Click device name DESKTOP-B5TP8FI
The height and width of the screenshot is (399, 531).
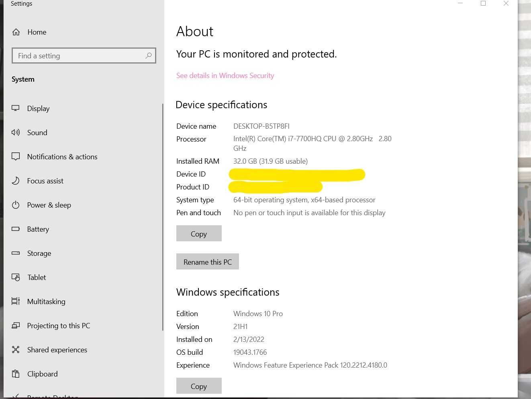pos(261,126)
